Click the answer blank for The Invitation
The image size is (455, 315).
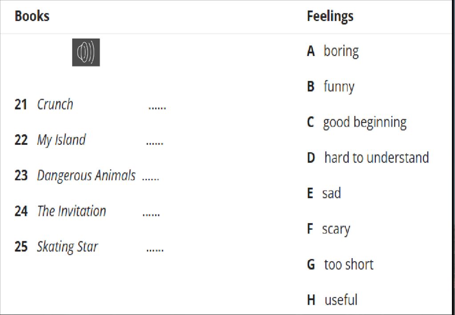151,214
